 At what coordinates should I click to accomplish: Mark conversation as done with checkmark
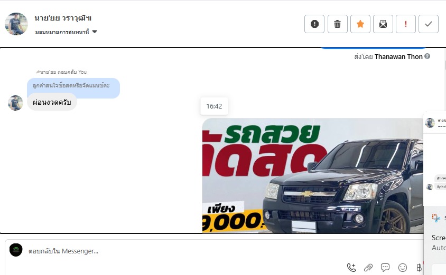coord(429,24)
